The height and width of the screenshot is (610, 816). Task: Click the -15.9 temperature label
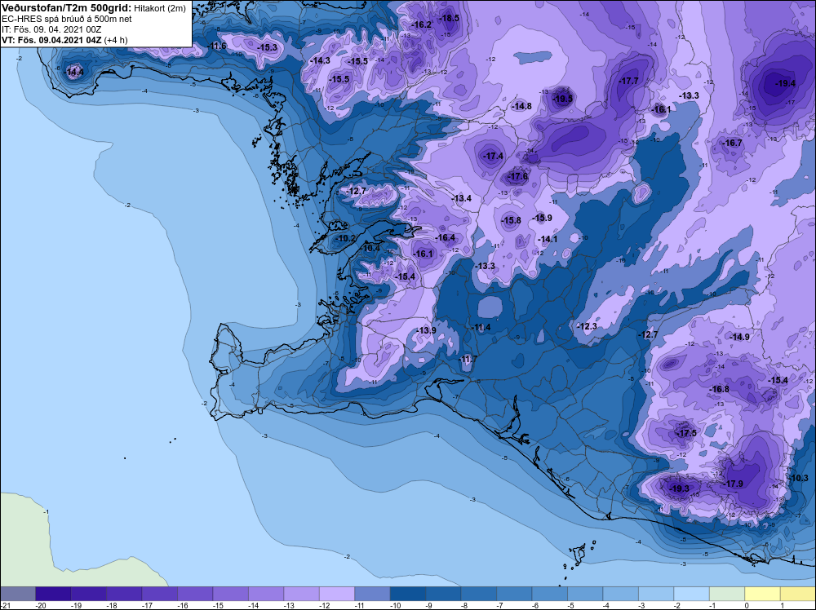pyautogui.click(x=543, y=218)
